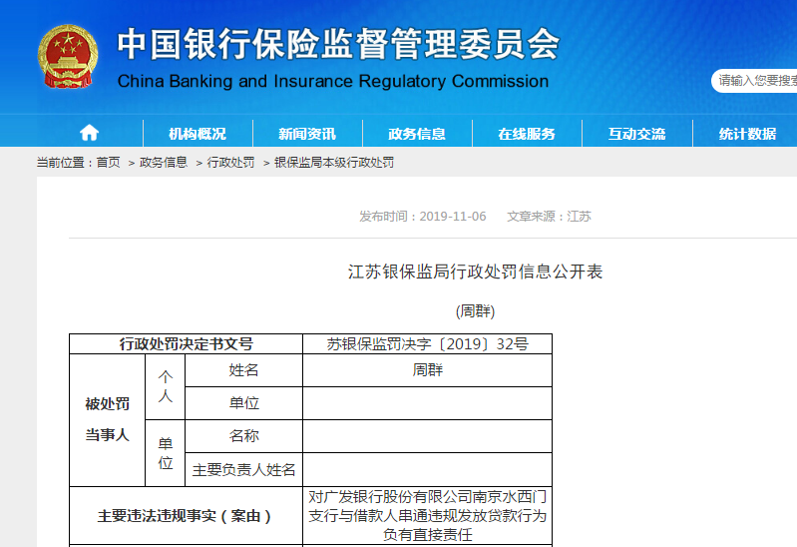Click the 文章来源：江苏 text

pos(549,217)
